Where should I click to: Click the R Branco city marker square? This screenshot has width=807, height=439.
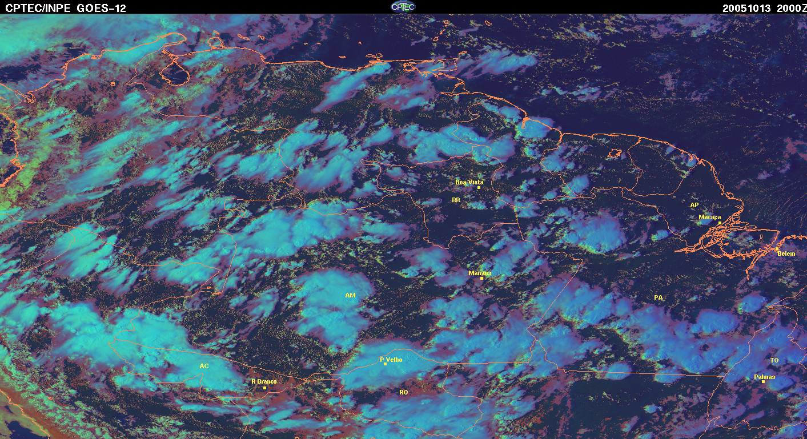pyautogui.click(x=264, y=388)
